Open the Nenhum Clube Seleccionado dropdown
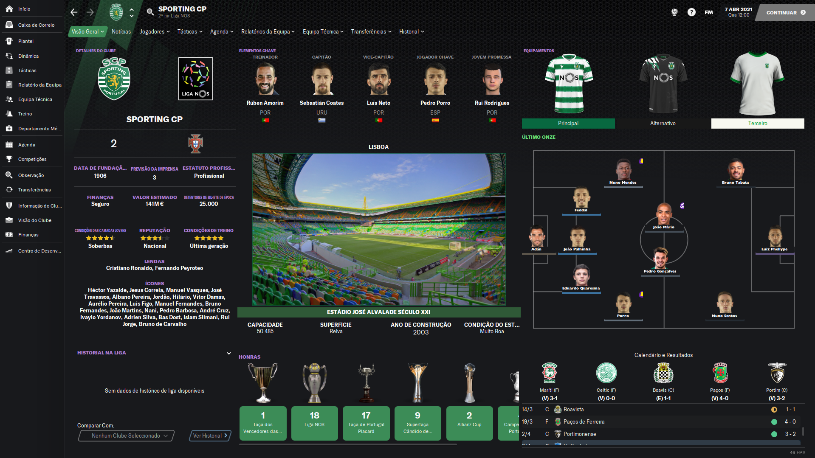Screen dimensions: 815x458 [x=126, y=436]
